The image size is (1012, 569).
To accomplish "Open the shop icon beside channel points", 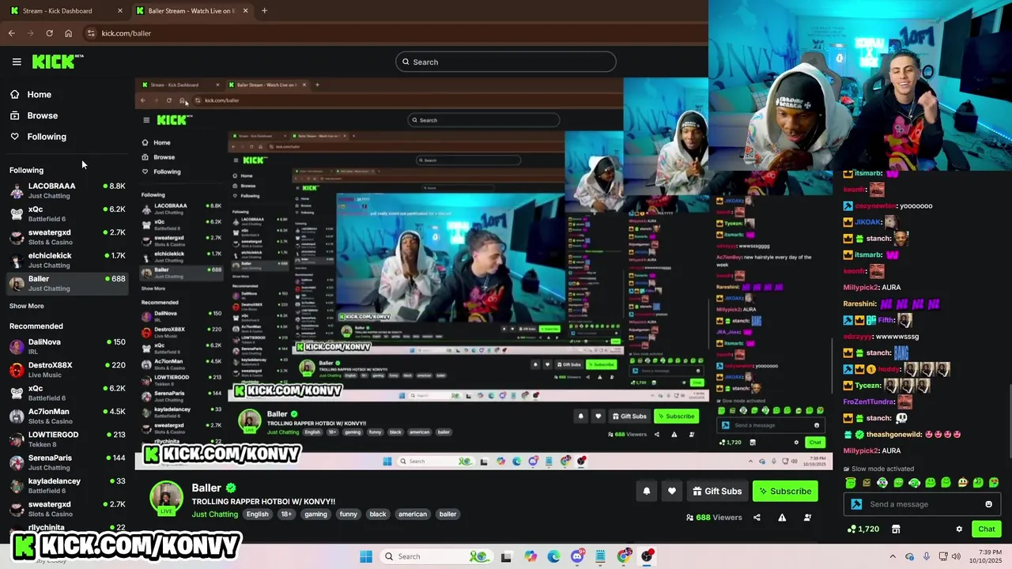I will click(x=896, y=529).
